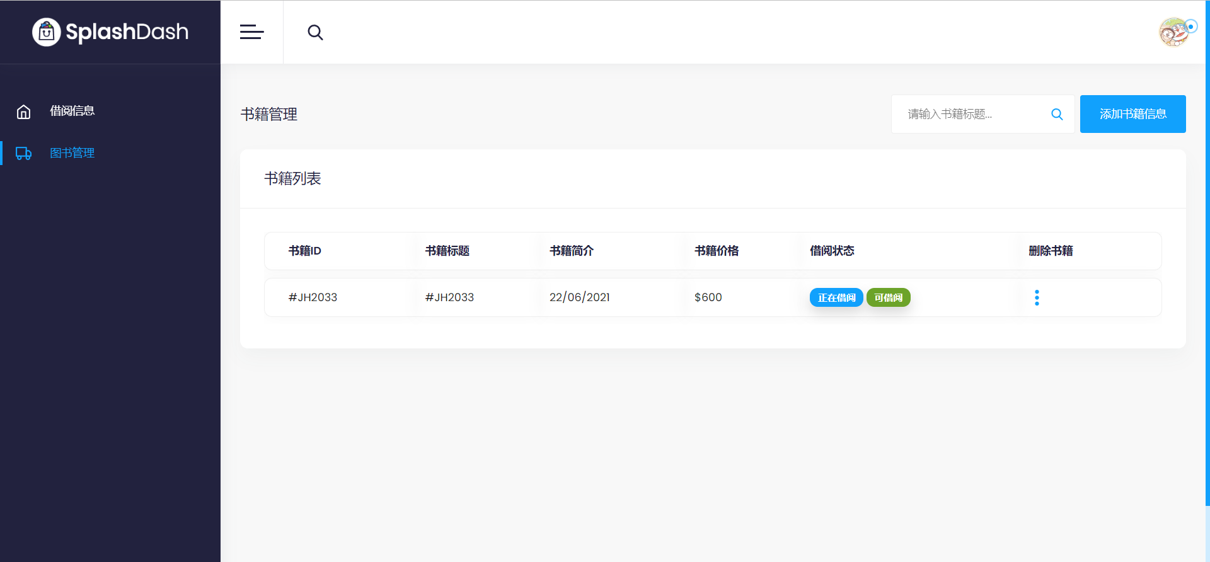Click the 借阅状态 column header
The width and height of the screenshot is (1210, 562).
[832, 251]
